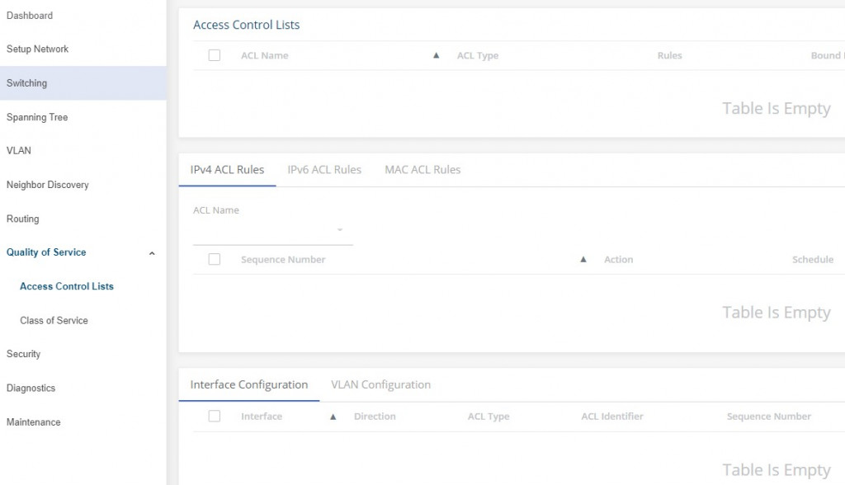This screenshot has height=485, width=845.
Task: Toggle the select-all checkbox beside Interface header
Action: coord(215,417)
